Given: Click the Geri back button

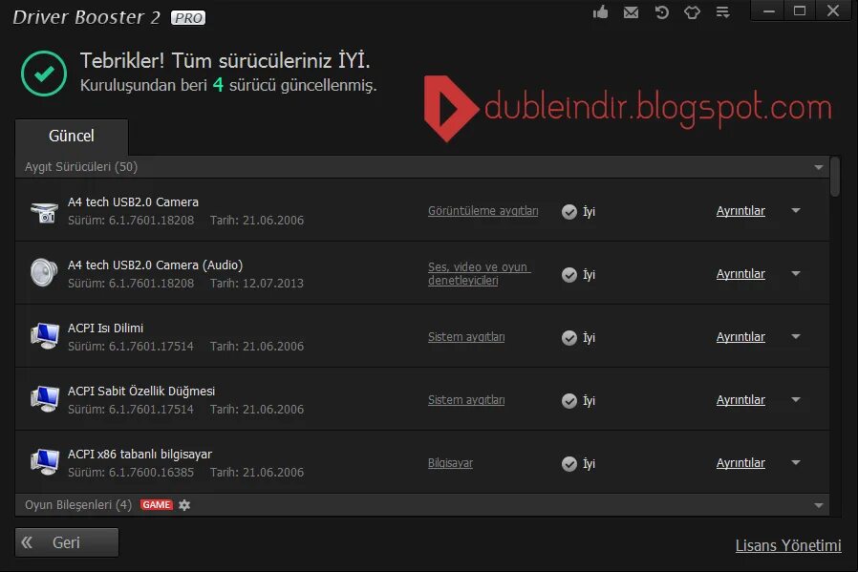Looking at the screenshot, I should [67, 542].
